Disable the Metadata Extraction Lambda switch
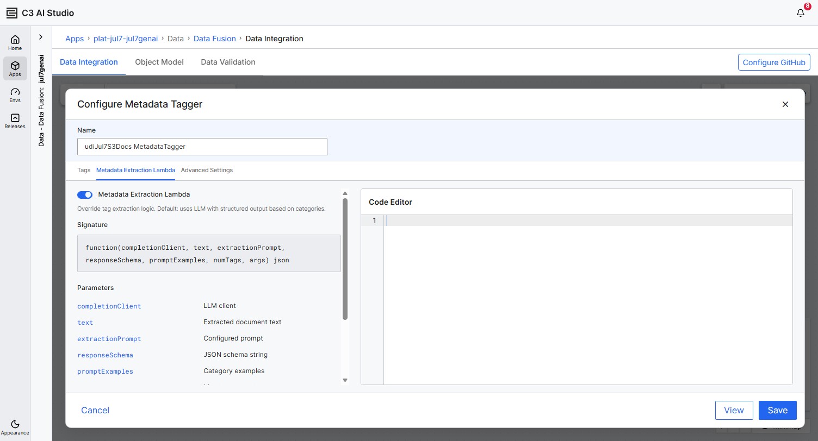 [x=85, y=194]
